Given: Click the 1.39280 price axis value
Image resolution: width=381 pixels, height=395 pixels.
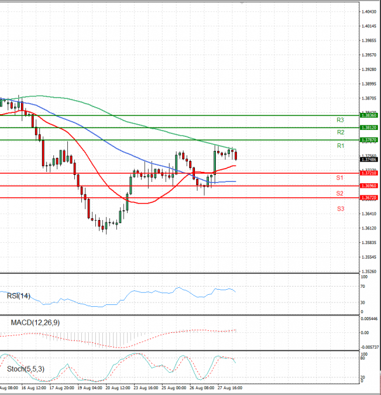Looking at the screenshot, I should click(x=369, y=69).
